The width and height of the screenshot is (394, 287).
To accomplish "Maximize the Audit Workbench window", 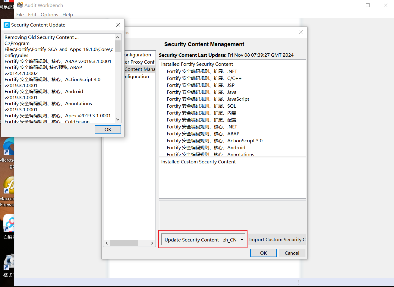I will pyautogui.click(x=368, y=5).
